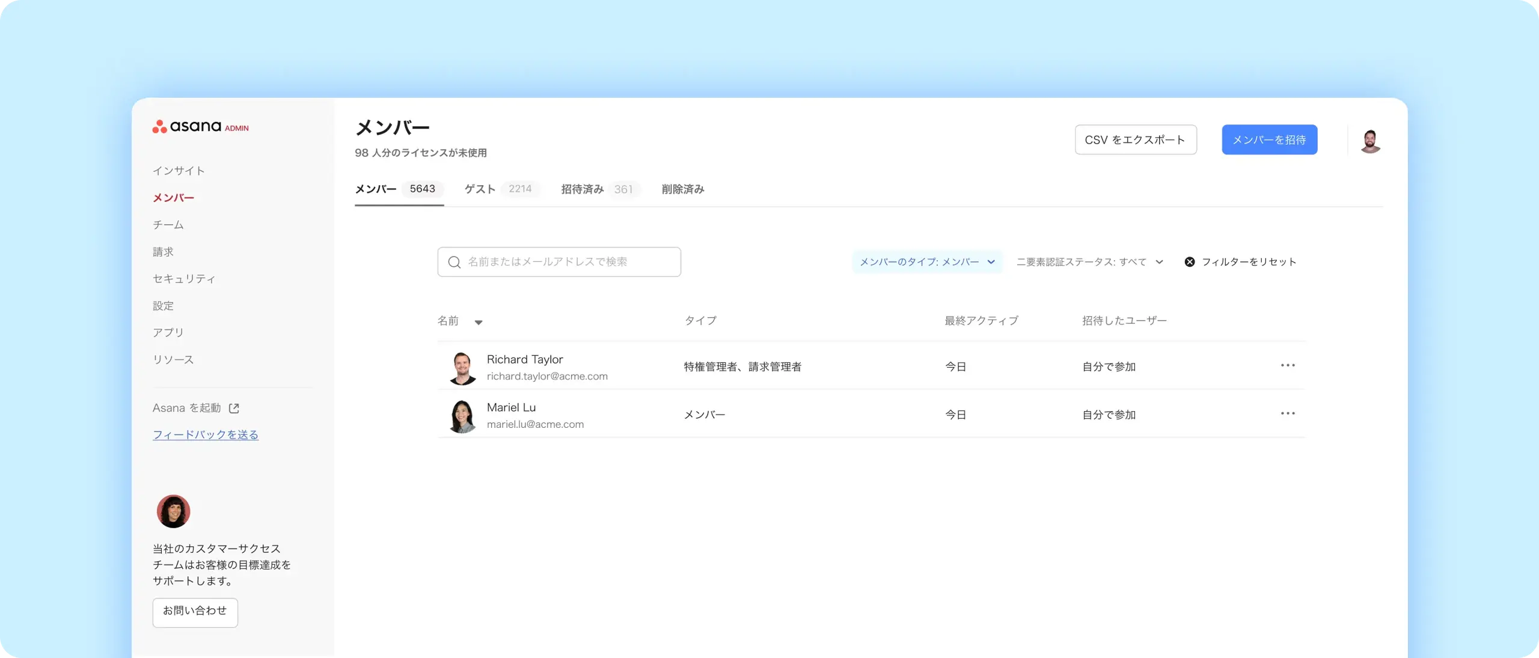
Task: Click the メンバー page heading
Action: 393,127
